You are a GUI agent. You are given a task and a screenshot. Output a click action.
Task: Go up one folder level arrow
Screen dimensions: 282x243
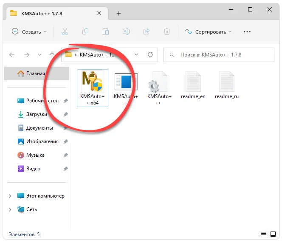click(52, 55)
